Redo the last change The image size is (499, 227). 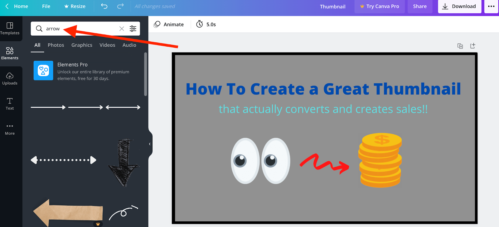(120, 6)
